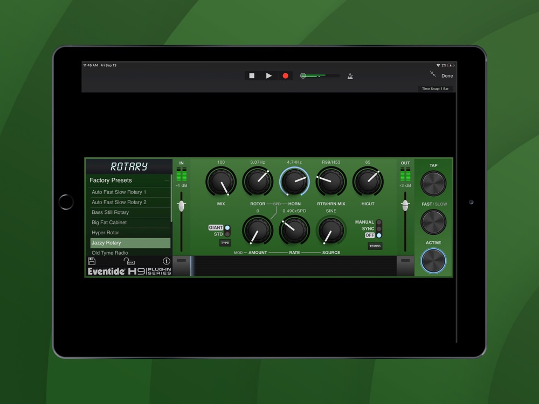Open the Time Snap: 1 Bar selector
The width and height of the screenshot is (539, 404).
(x=436, y=88)
